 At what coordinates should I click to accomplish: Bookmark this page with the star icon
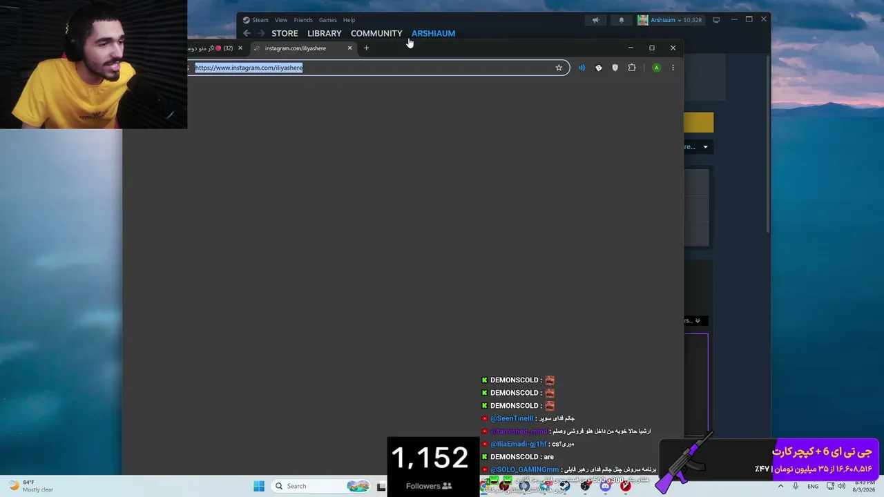(x=559, y=68)
